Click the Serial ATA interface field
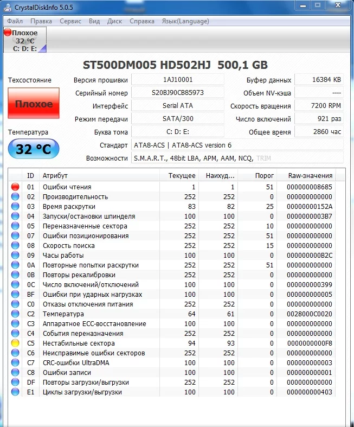 178,106
